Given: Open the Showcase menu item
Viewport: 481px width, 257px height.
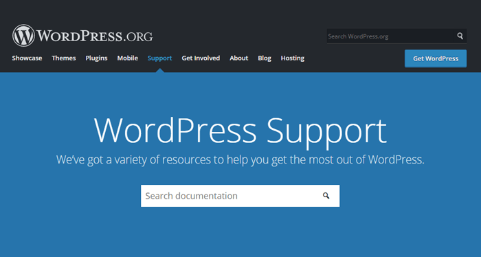Looking at the screenshot, I should (27, 58).
